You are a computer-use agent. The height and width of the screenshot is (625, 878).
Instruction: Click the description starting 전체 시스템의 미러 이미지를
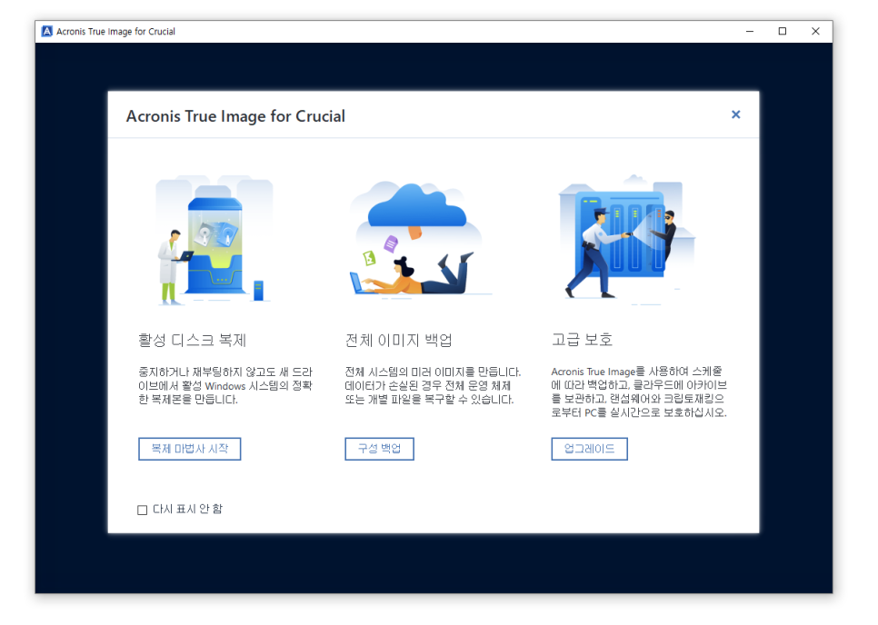pyautogui.click(x=433, y=385)
